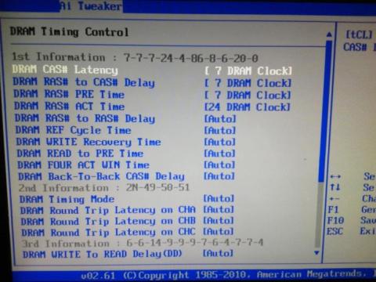
Task: Change CAS# Latency value 7 DRAM Clock
Action: [248, 70]
